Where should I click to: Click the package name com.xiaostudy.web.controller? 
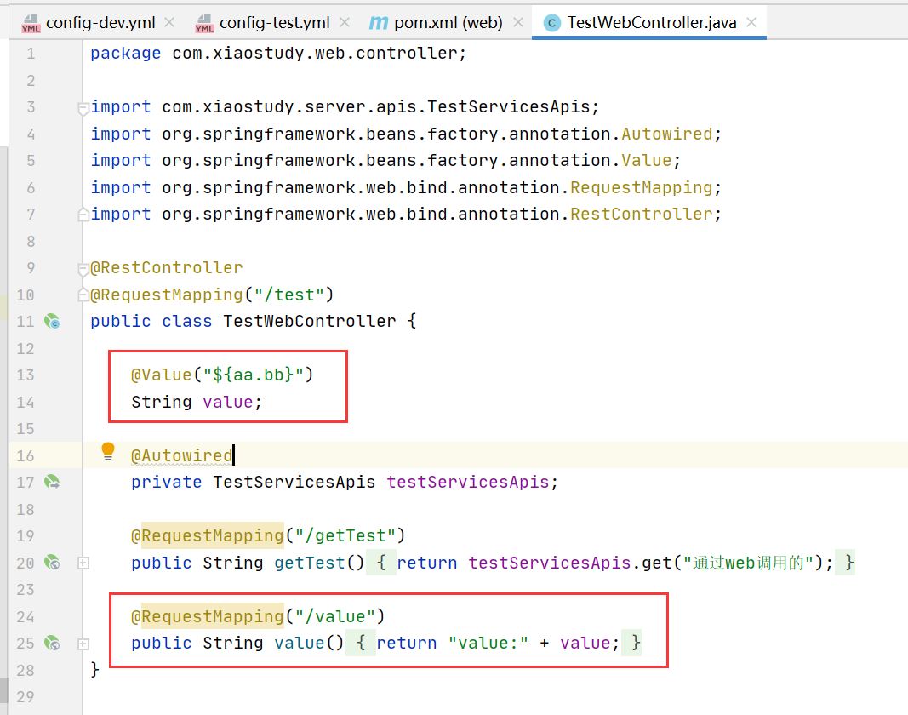315,54
